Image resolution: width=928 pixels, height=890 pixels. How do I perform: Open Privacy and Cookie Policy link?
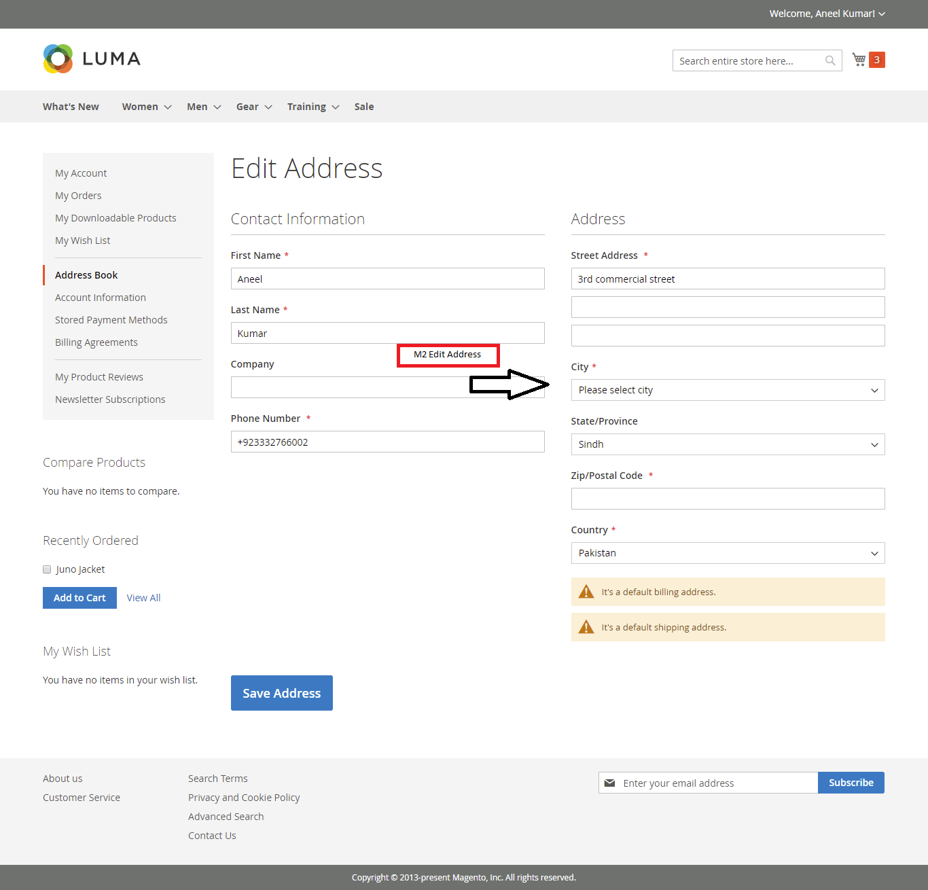[x=244, y=798]
